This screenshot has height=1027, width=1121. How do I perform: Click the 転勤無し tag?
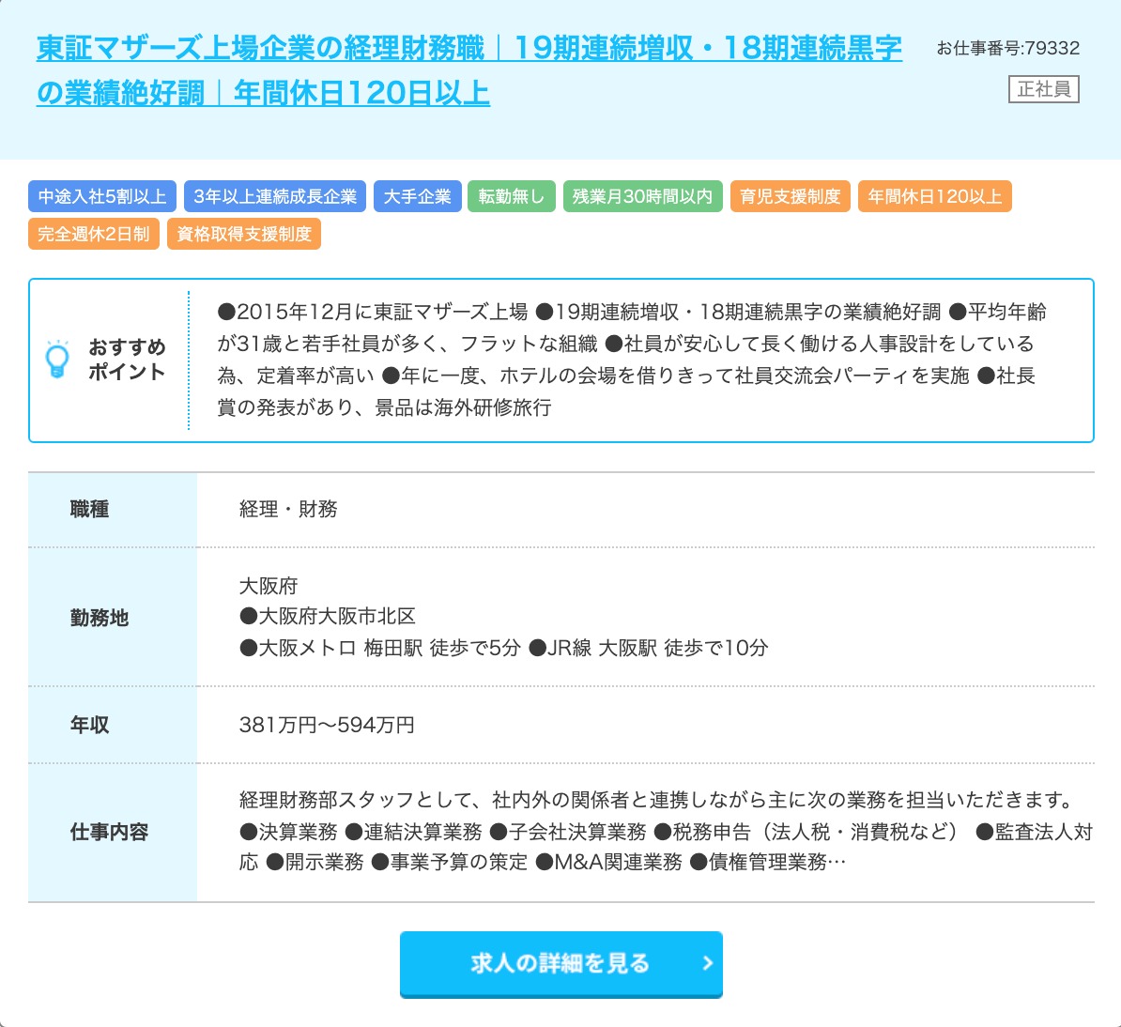(x=512, y=197)
